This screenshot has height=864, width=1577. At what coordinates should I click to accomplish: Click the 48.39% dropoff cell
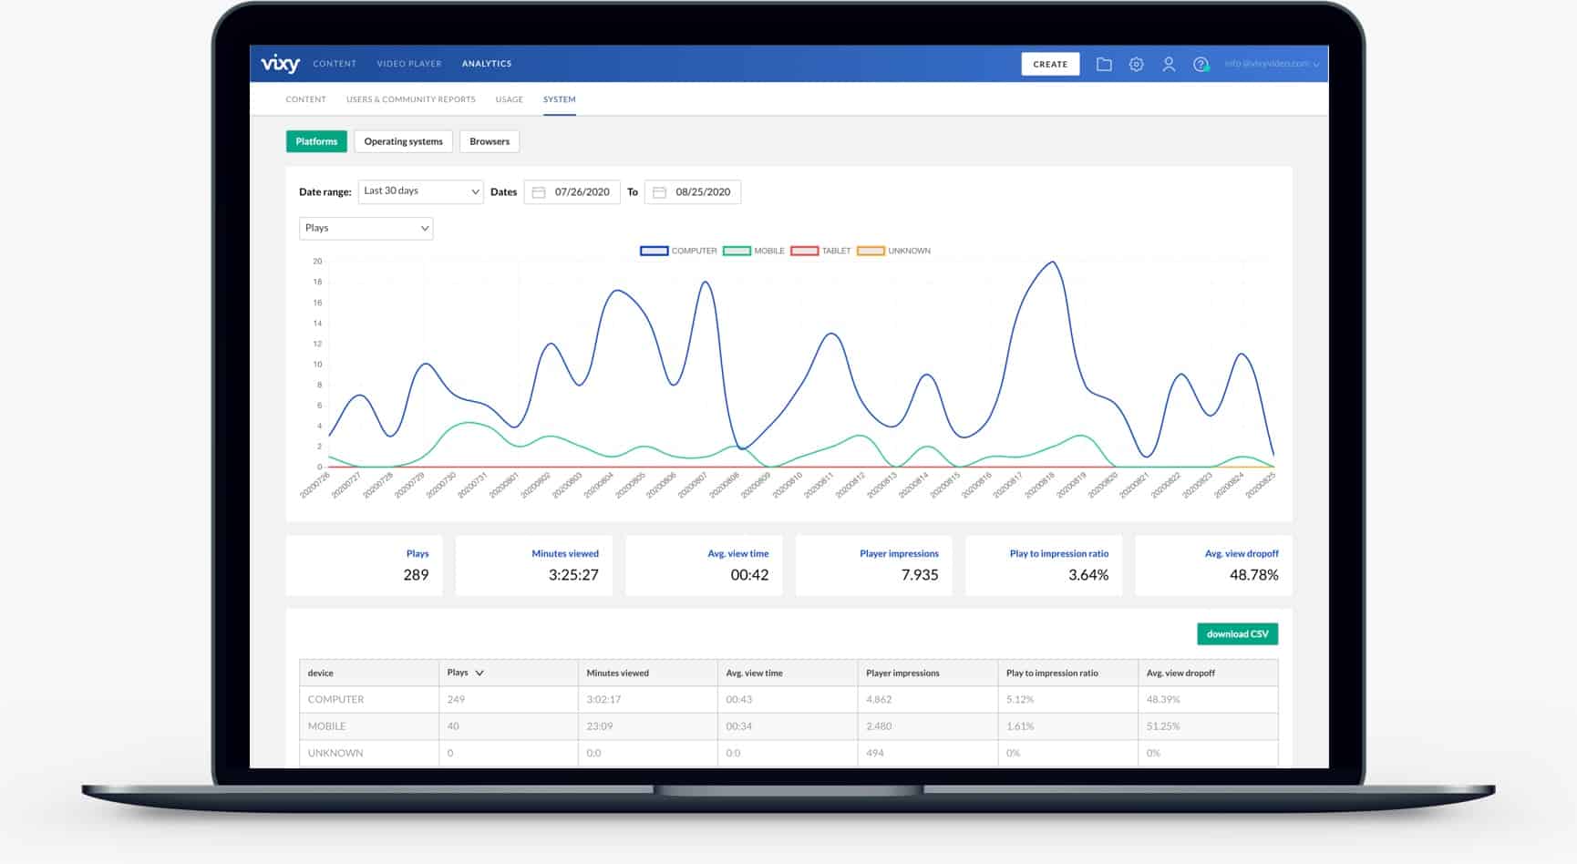coord(1208,699)
